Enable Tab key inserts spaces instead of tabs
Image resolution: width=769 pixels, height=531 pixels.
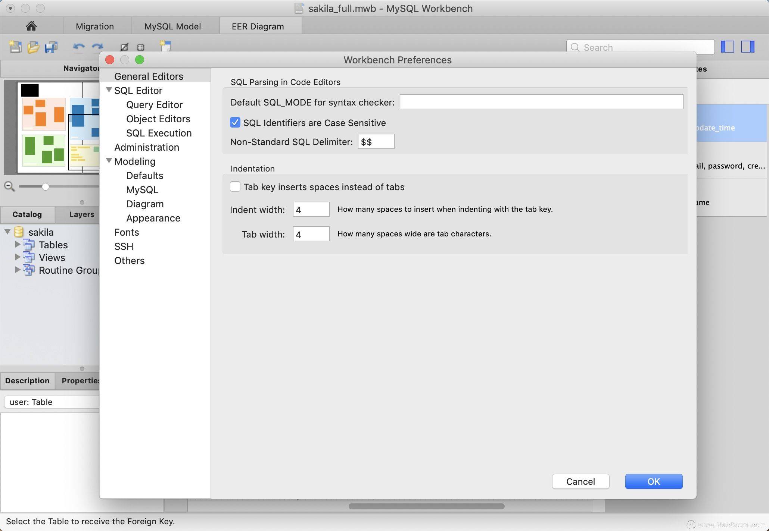click(236, 187)
